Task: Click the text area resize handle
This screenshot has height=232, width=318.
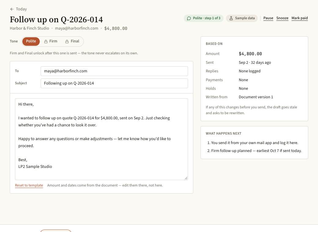Action: [x=186, y=178]
